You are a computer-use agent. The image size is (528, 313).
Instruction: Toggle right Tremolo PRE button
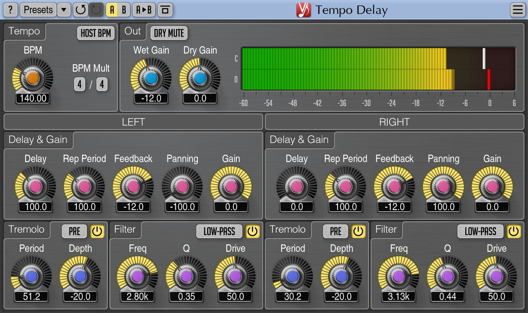coord(336,231)
